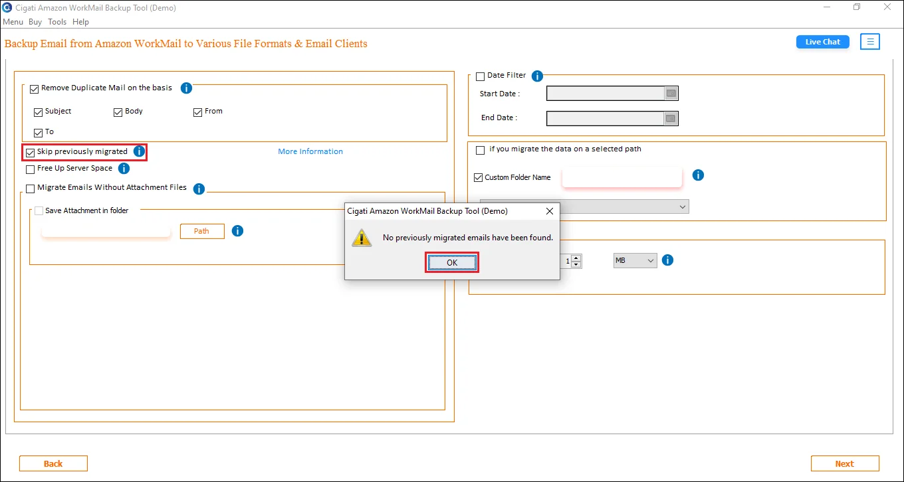Uncheck the Subject checkbox

coord(39,112)
